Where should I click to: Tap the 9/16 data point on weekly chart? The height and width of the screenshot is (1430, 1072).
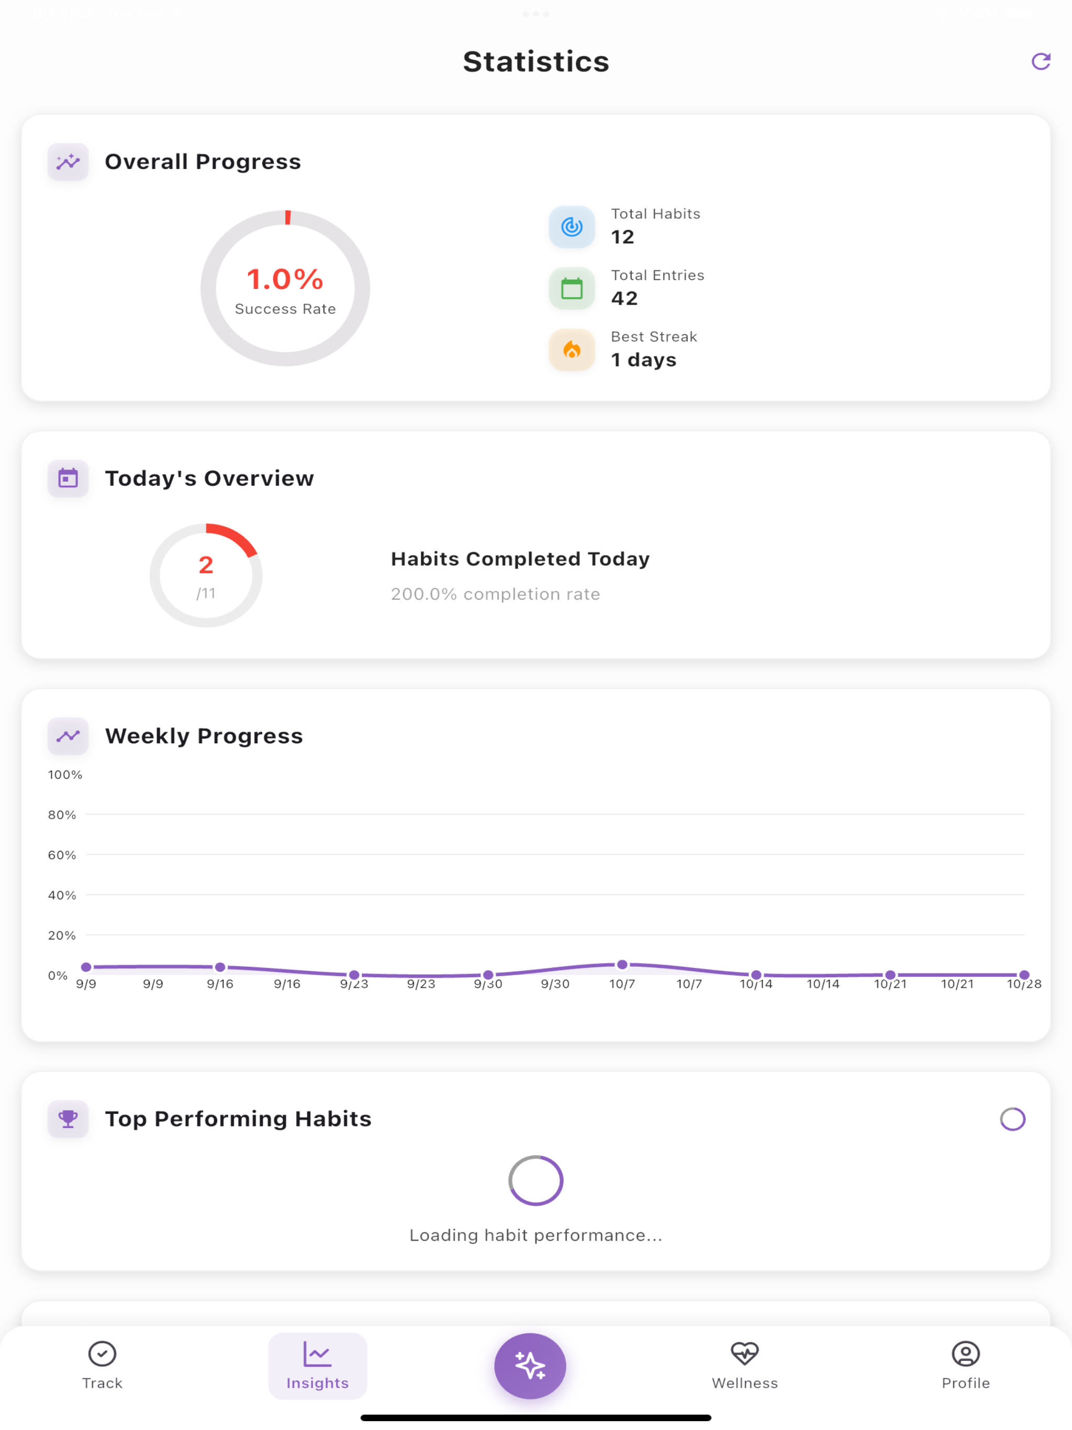(220, 967)
